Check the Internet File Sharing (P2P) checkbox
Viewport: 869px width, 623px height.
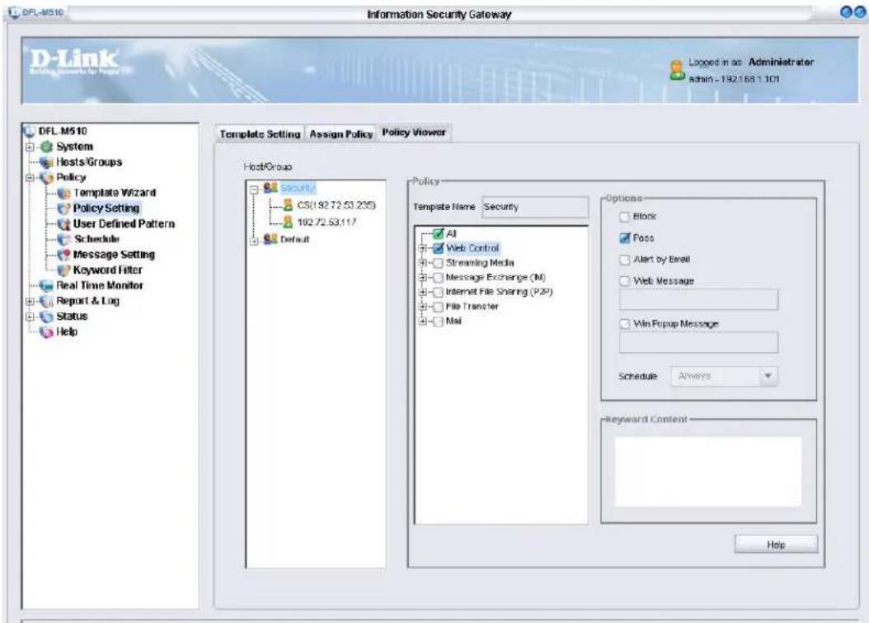pyautogui.click(x=438, y=292)
